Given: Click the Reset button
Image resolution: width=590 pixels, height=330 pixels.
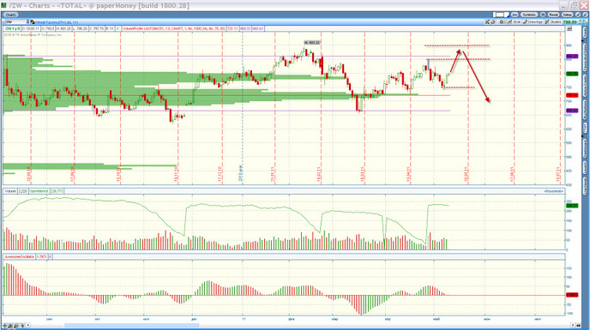Looking at the screenshot, I should [553, 15].
